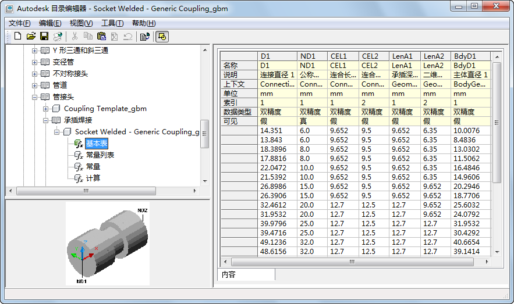514x304 pixels.
Task: Open the 文件(F) menu
Action: point(19,23)
